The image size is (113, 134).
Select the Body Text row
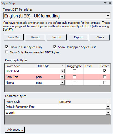(58, 77)
